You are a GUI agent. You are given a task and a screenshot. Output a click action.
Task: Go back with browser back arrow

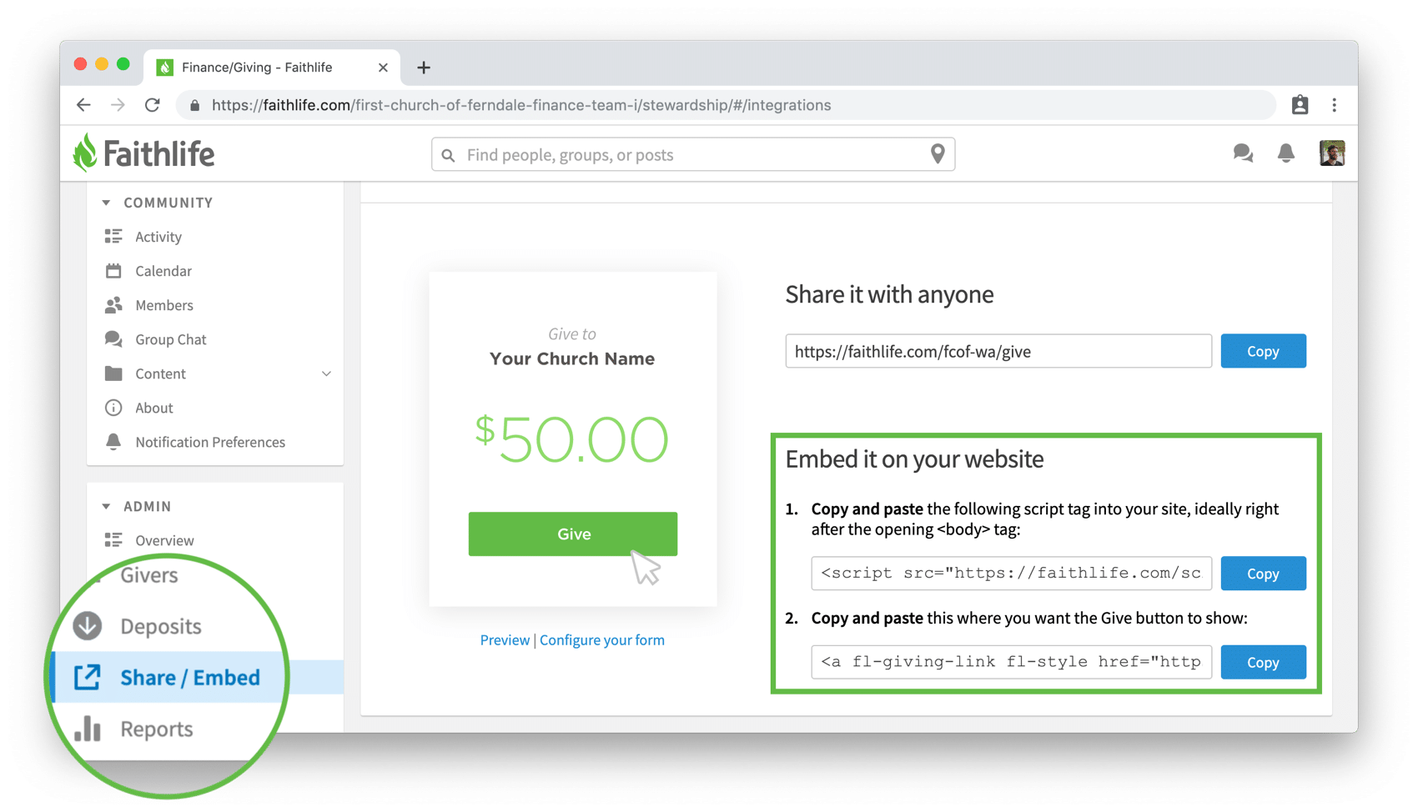coord(83,105)
